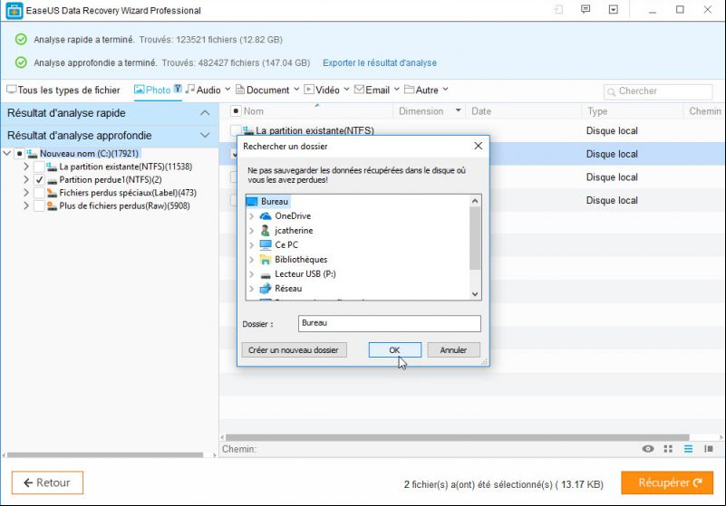Click the left tree panel horizontal scrollbar

coord(105,454)
